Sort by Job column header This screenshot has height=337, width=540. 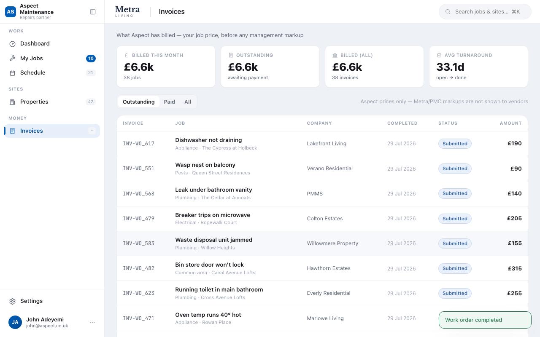click(x=180, y=123)
